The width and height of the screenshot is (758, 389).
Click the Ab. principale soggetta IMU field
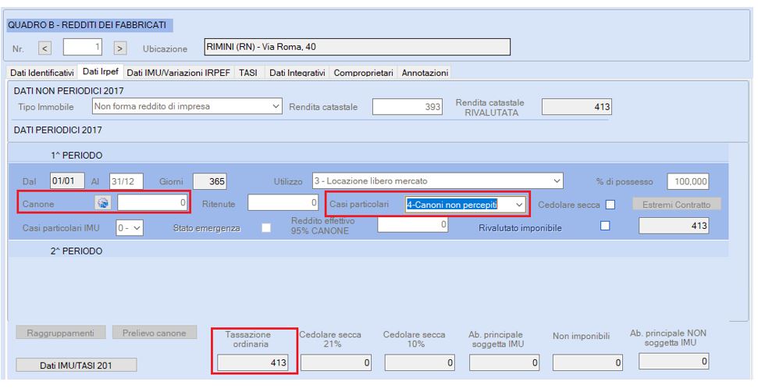[x=504, y=362]
